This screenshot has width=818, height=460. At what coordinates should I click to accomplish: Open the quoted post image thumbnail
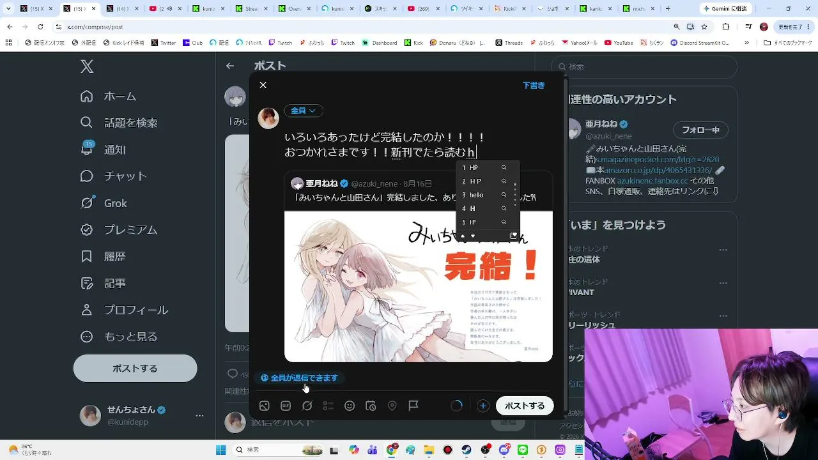pyautogui.click(x=419, y=286)
